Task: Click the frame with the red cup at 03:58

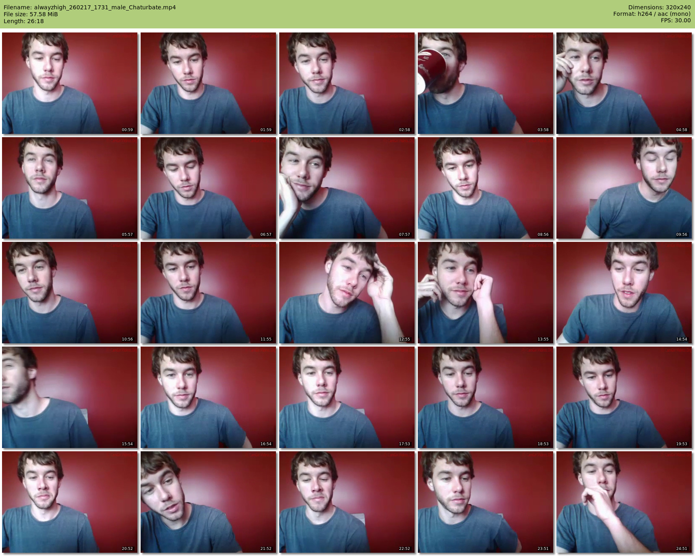Action: 486,83
